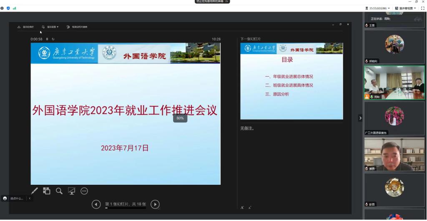Screen dimensions: 427x221
Task: Collapse the participant video sidebar
Action: point(360,118)
